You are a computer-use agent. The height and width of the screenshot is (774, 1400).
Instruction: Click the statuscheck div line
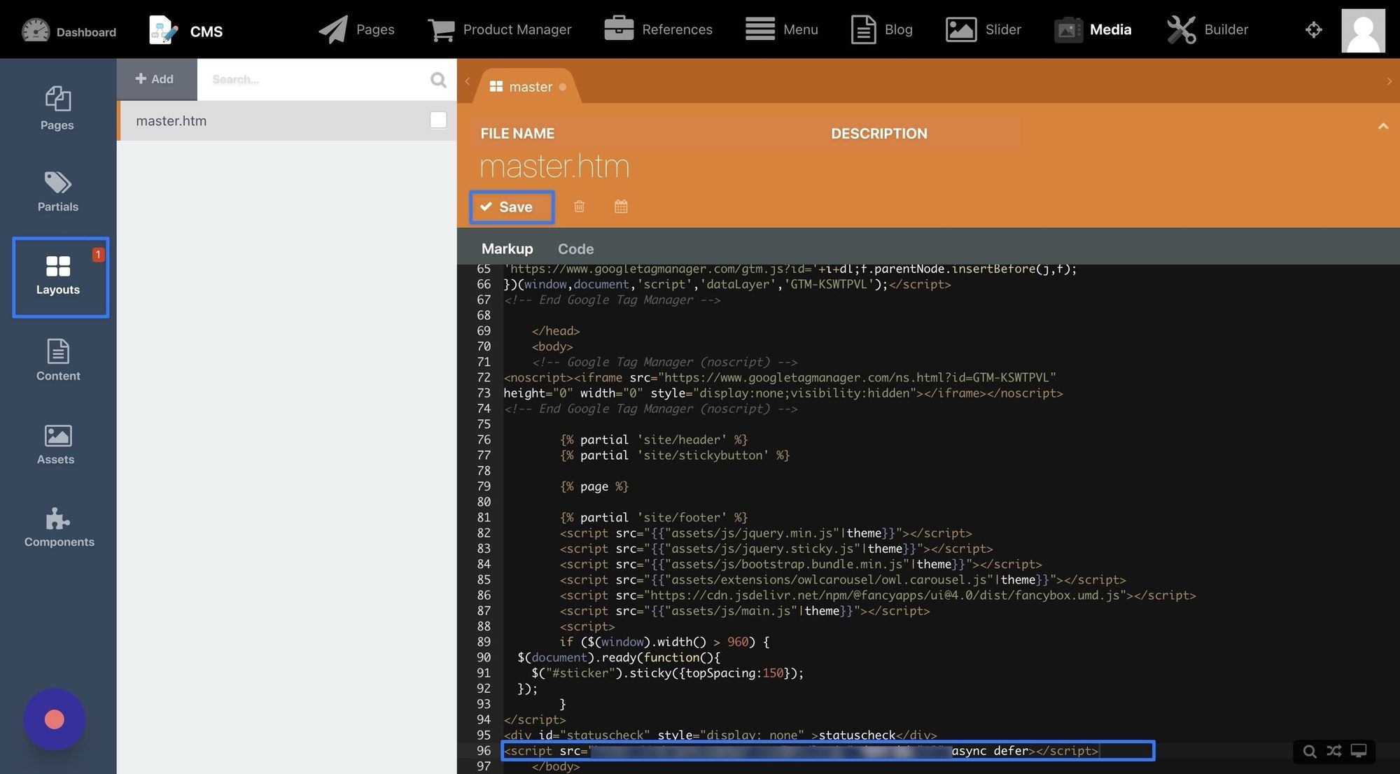pyautogui.click(x=720, y=735)
